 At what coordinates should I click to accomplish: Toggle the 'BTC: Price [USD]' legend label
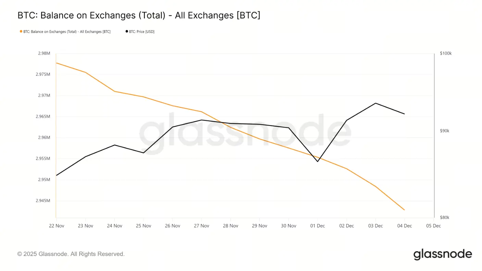coord(142,32)
